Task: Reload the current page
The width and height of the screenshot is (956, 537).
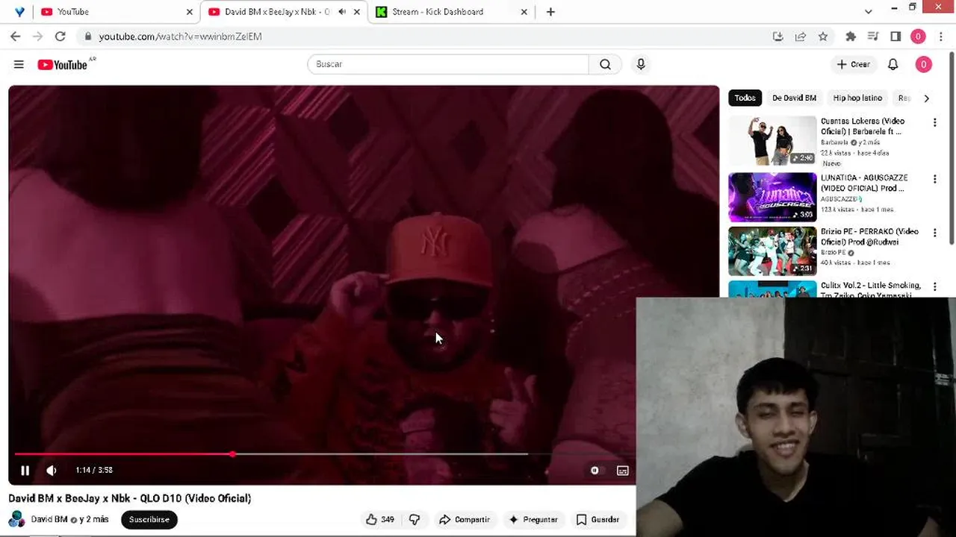Action: coord(60,36)
